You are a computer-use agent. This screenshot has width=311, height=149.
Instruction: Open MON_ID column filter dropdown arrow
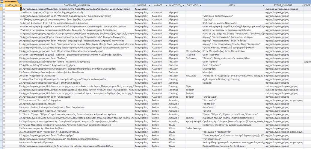20,5
